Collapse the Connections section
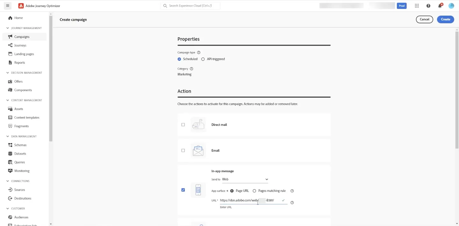Screen dimensions: 459x226 tap(8, 181)
